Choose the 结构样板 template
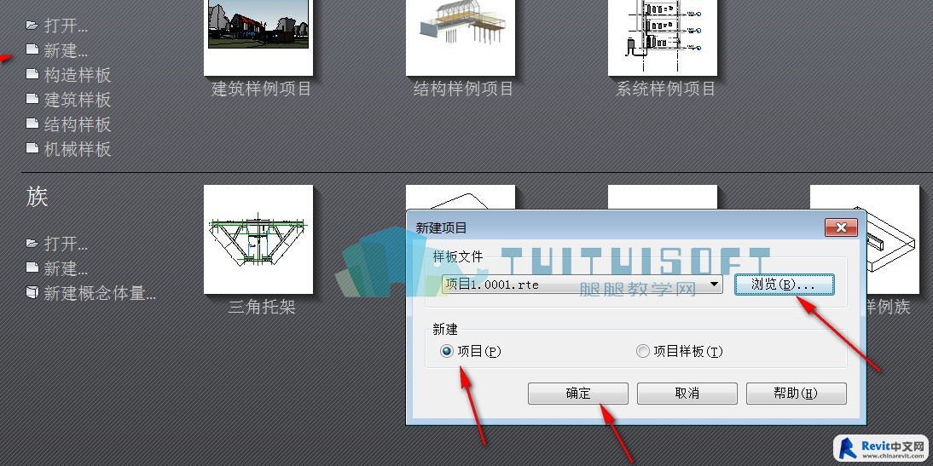The width and height of the screenshot is (933, 466). [x=78, y=124]
